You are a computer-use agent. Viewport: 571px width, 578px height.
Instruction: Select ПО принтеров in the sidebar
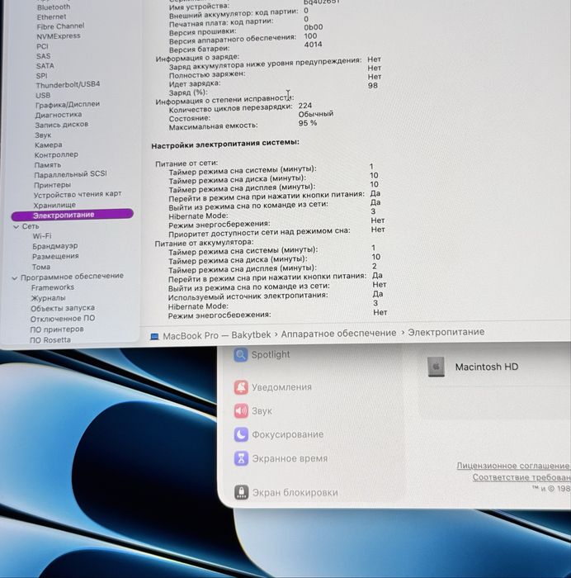pos(57,329)
